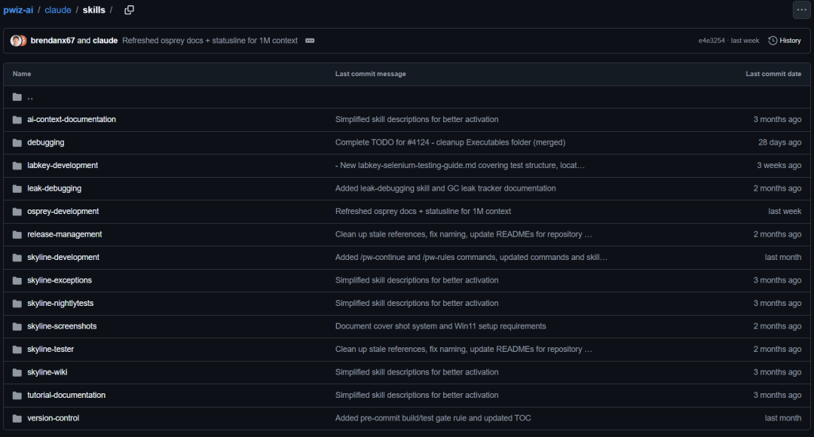814x437 pixels.
Task: Open commit e4e3254 hash link
Action: coord(711,41)
